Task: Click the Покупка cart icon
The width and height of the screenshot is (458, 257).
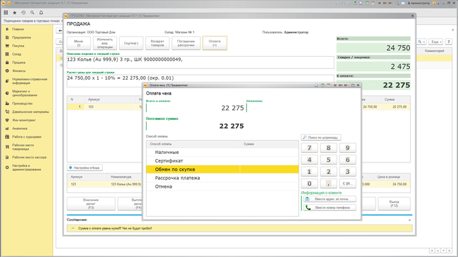Action: click(x=7, y=46)
